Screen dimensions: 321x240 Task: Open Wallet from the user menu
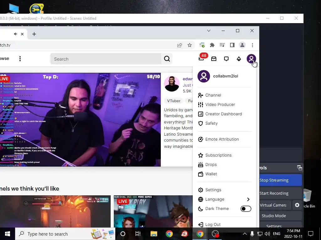coord(224,174)
